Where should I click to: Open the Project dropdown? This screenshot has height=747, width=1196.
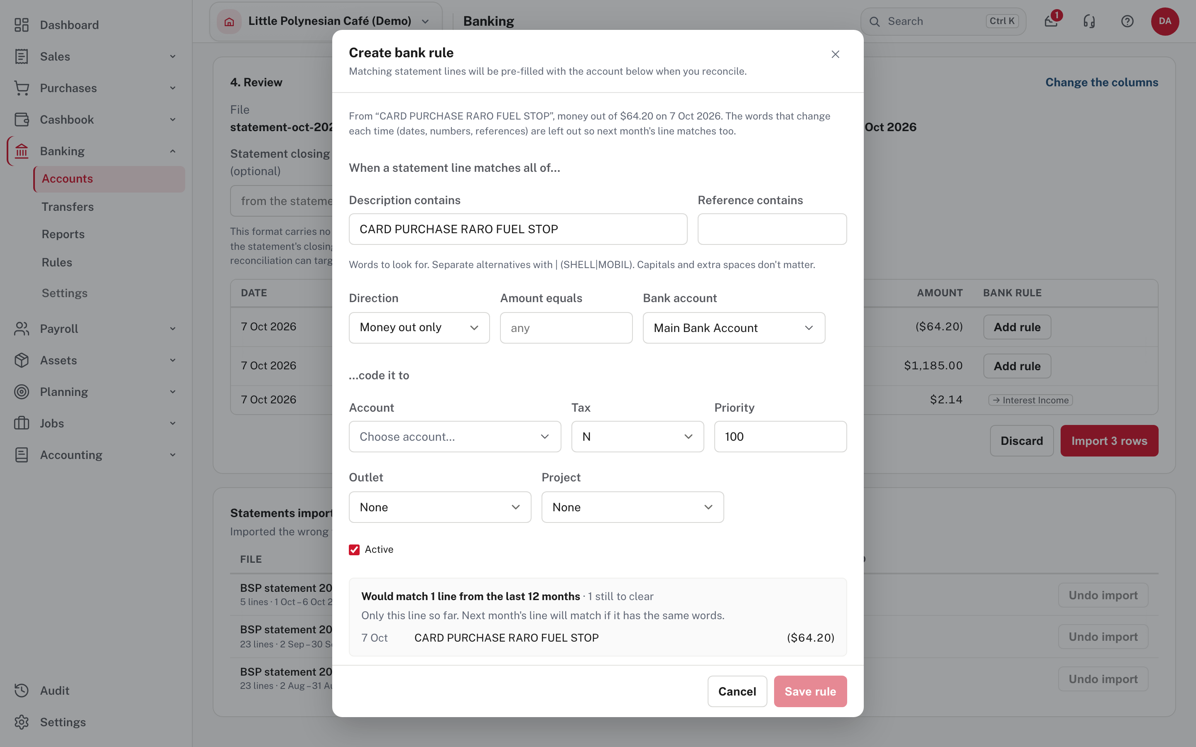pos(632,508)
